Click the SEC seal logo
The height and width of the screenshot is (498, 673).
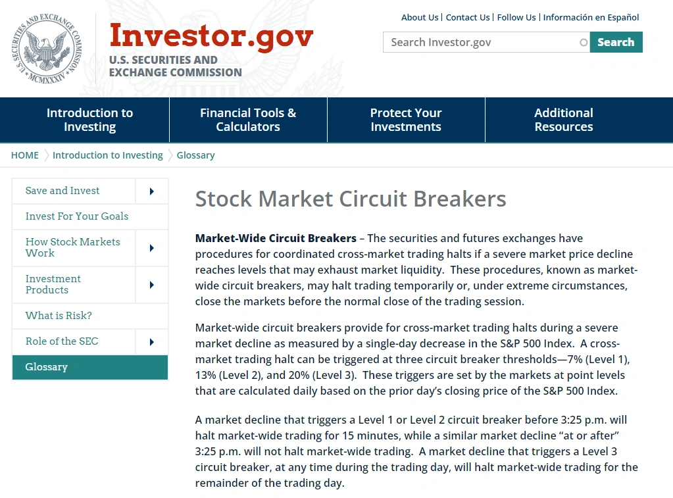[x=47, y=49]
